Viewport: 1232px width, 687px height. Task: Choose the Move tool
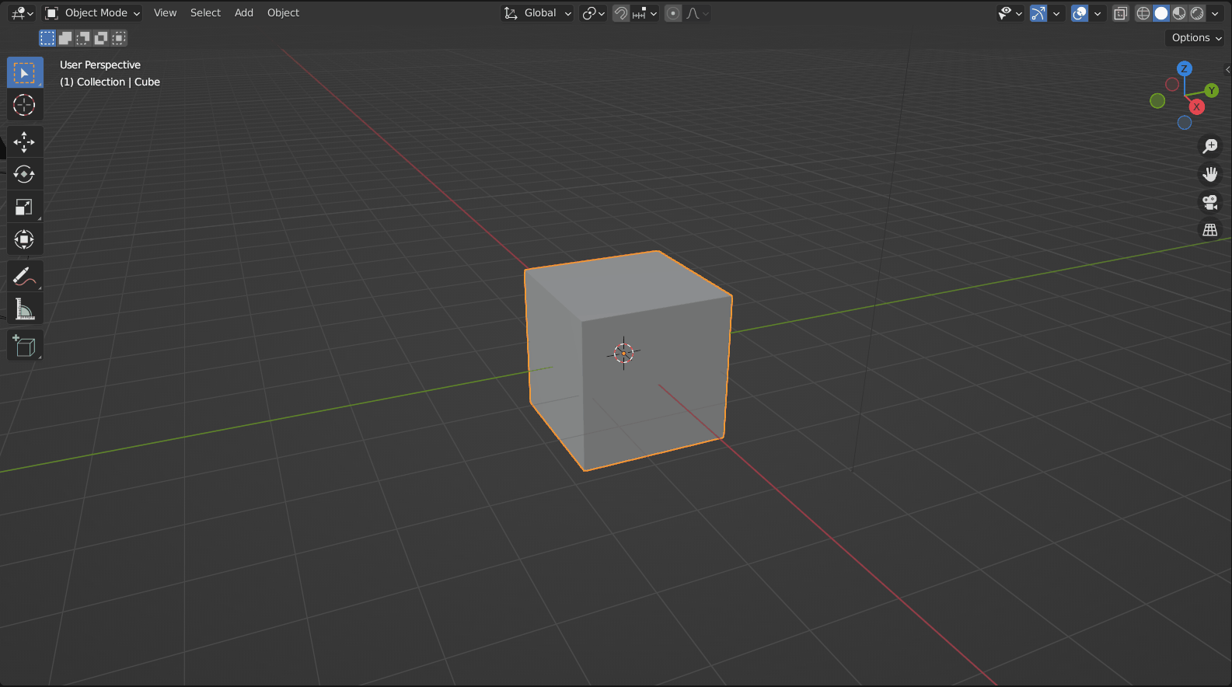click(x=25, y=142)
